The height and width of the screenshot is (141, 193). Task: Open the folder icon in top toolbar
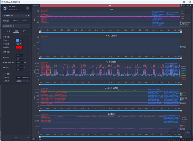(x=187, y=5)
